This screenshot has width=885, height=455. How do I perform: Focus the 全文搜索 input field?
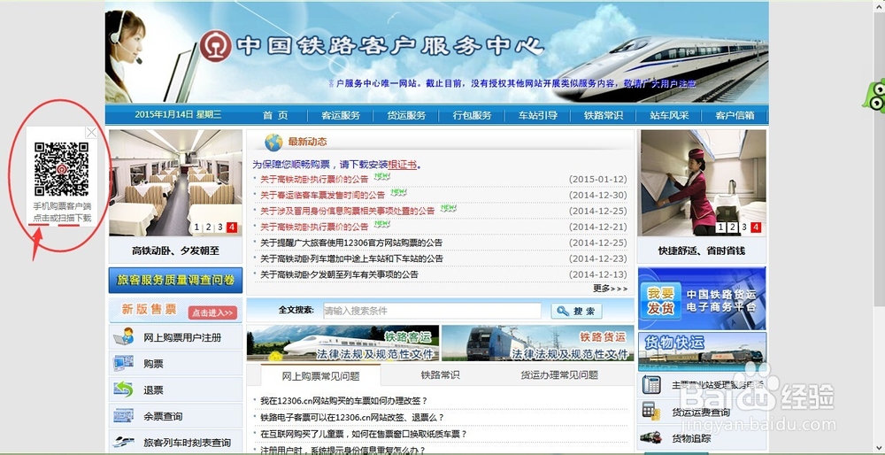pos(432,311)
